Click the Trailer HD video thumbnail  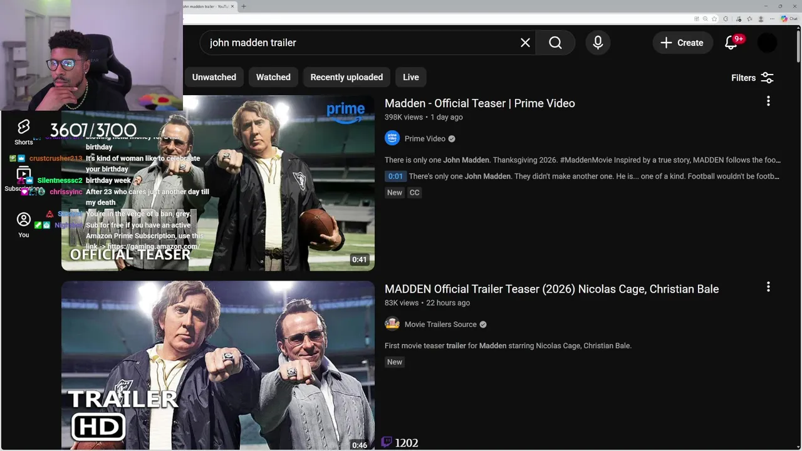tap(218, 366)
